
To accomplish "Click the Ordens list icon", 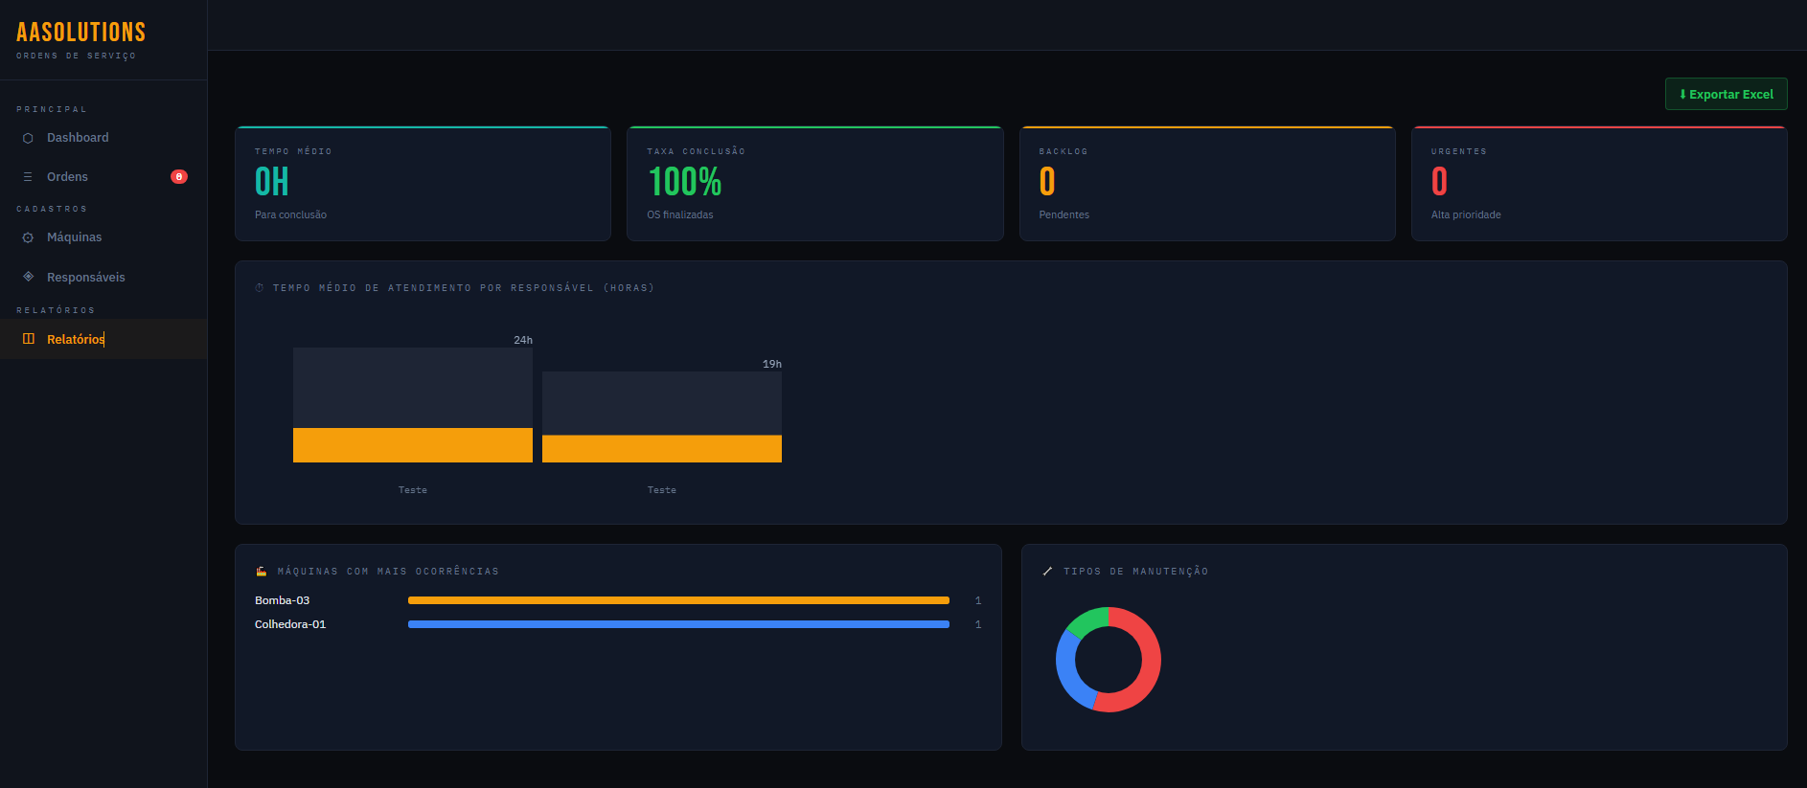I will pos(28,177).
